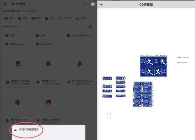Tap the four-panel blue running-man sign drawing
Image resolution: width=195 pixels, height=140 pixels.
pyautogui.click(x=154, y=66)
